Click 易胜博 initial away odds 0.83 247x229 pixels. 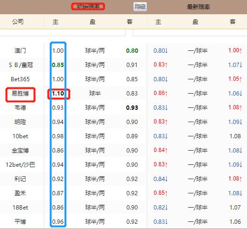point(132,94)
